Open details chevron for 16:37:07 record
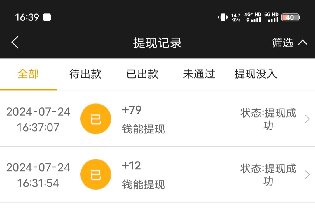This screenshot has height=212, width=315. pyautogui.click(x=307, y=119)
